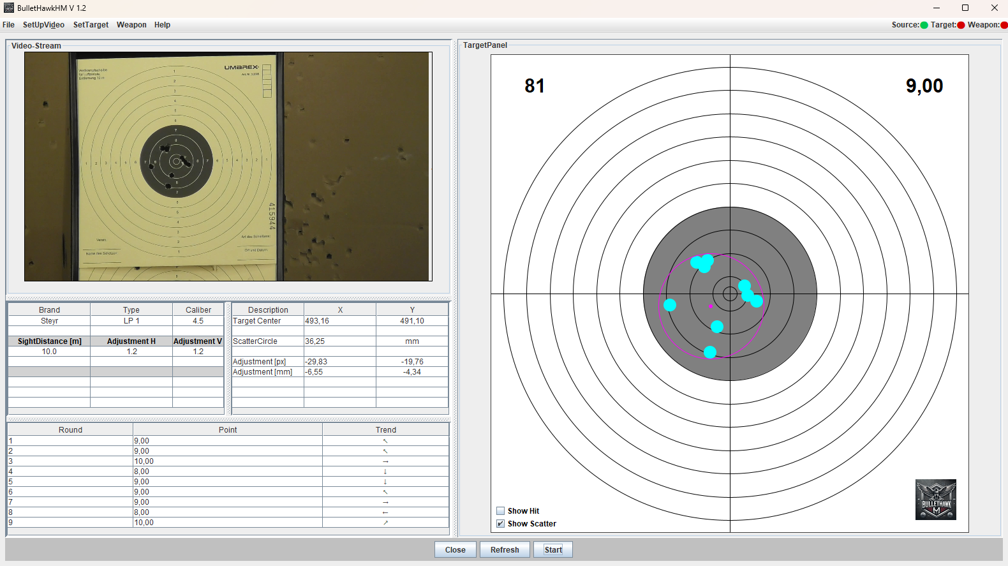
Task: Open the SetUpVideo menu
Action: 43,25
